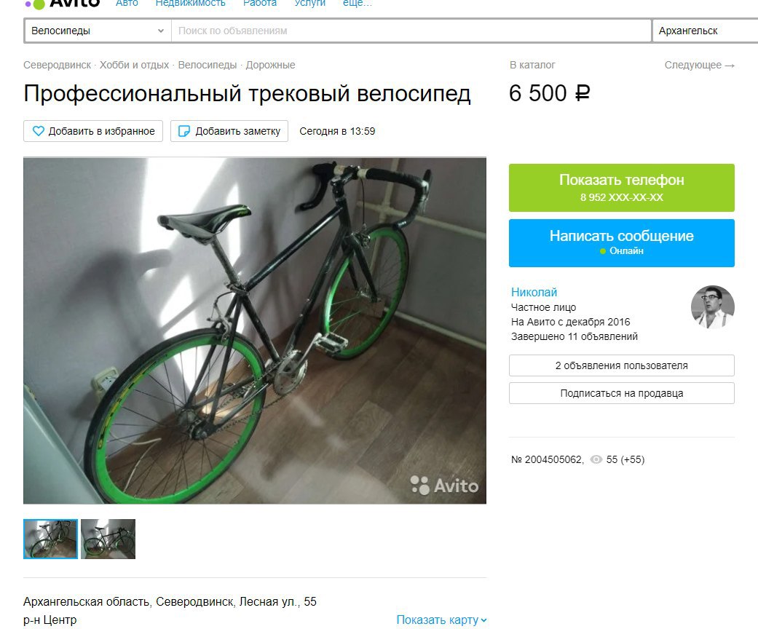Open the Архангельск region selector

click(x=706, y=31)
